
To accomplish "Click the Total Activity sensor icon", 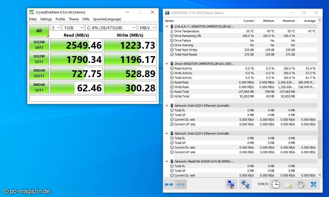I will [172, 78].
